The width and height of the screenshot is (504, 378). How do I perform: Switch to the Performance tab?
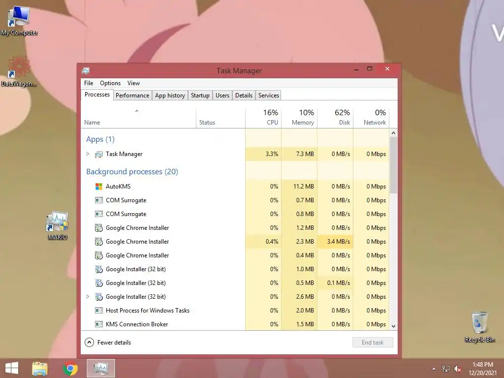point(132,95)
